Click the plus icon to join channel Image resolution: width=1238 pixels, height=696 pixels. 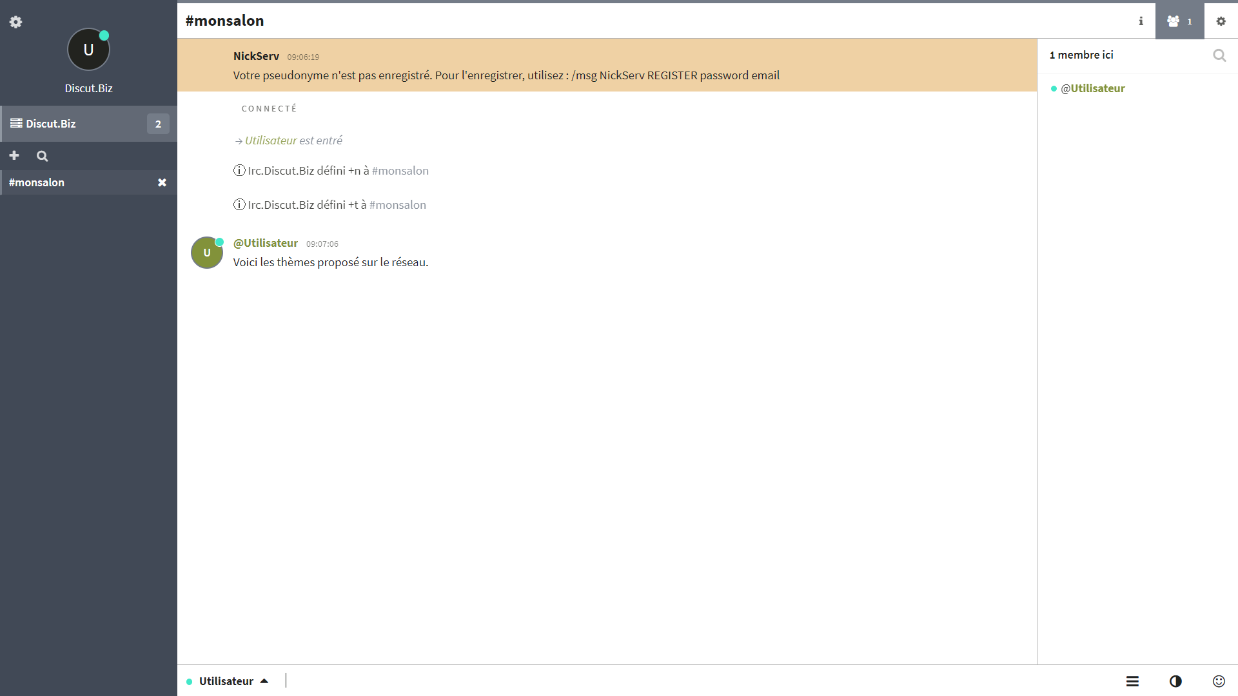pyautogui.click(x=14, y=156)
